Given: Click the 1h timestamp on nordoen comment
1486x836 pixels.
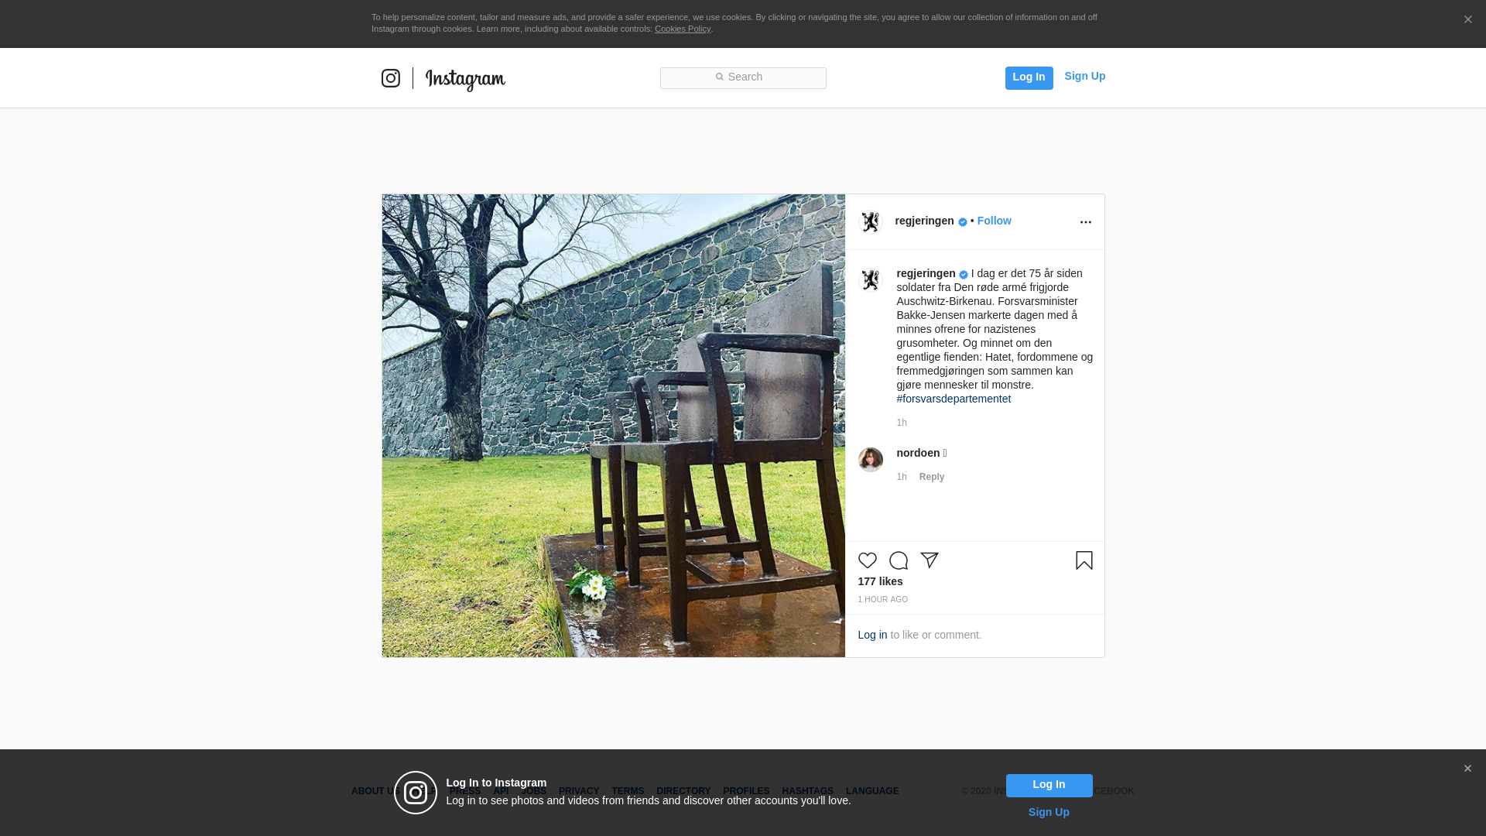Looking at the screenshot, I should coord(902,477).
